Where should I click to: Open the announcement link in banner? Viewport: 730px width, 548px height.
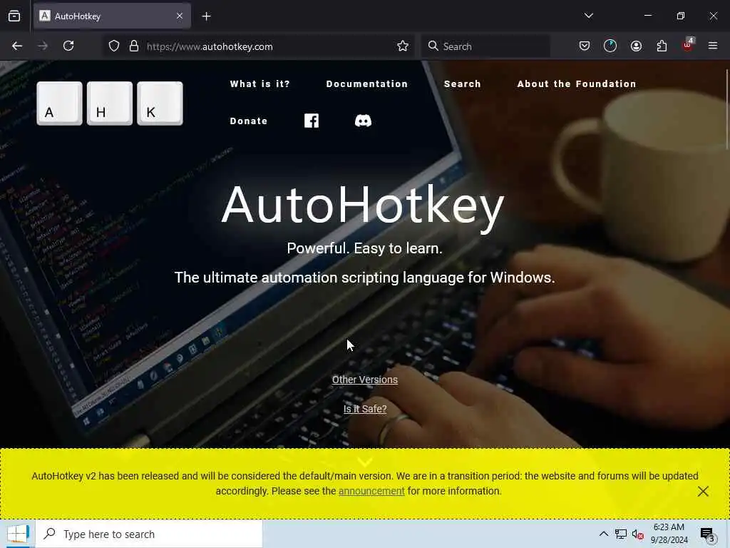371,491
